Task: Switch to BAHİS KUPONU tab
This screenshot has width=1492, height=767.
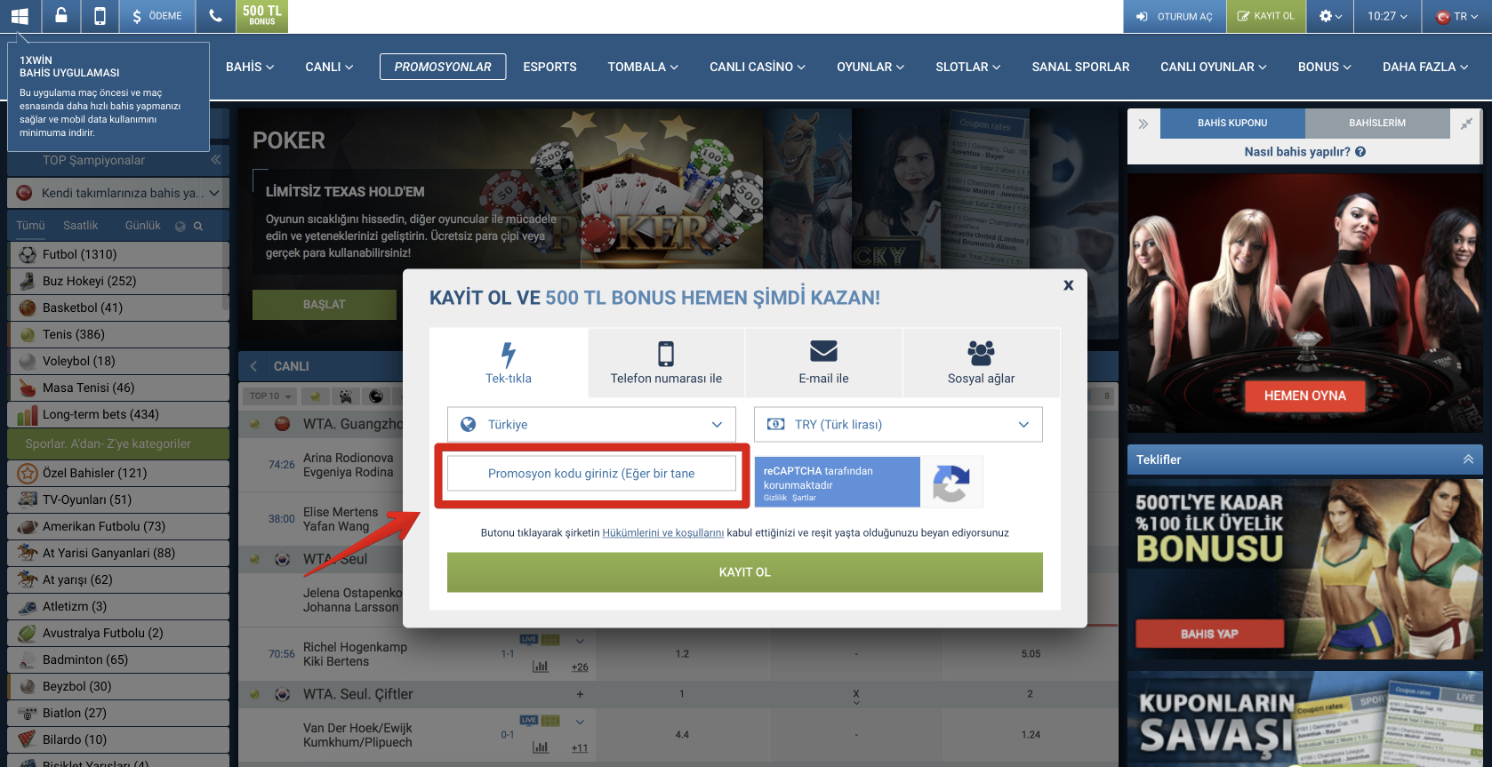Action: tap(1232, 124)
